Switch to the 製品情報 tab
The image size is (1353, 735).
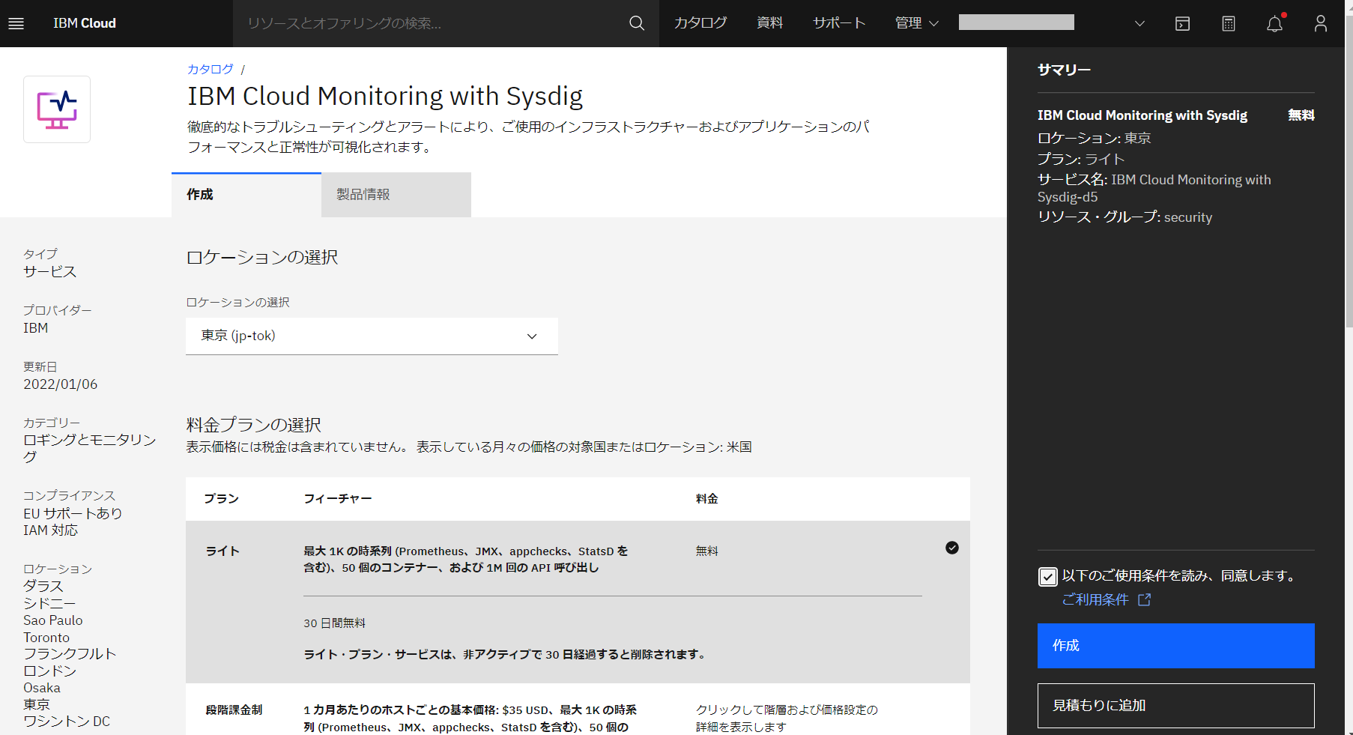click(396, 195)
